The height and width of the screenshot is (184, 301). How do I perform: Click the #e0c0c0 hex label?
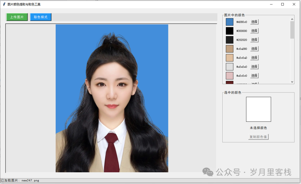[x=242, y=76]
